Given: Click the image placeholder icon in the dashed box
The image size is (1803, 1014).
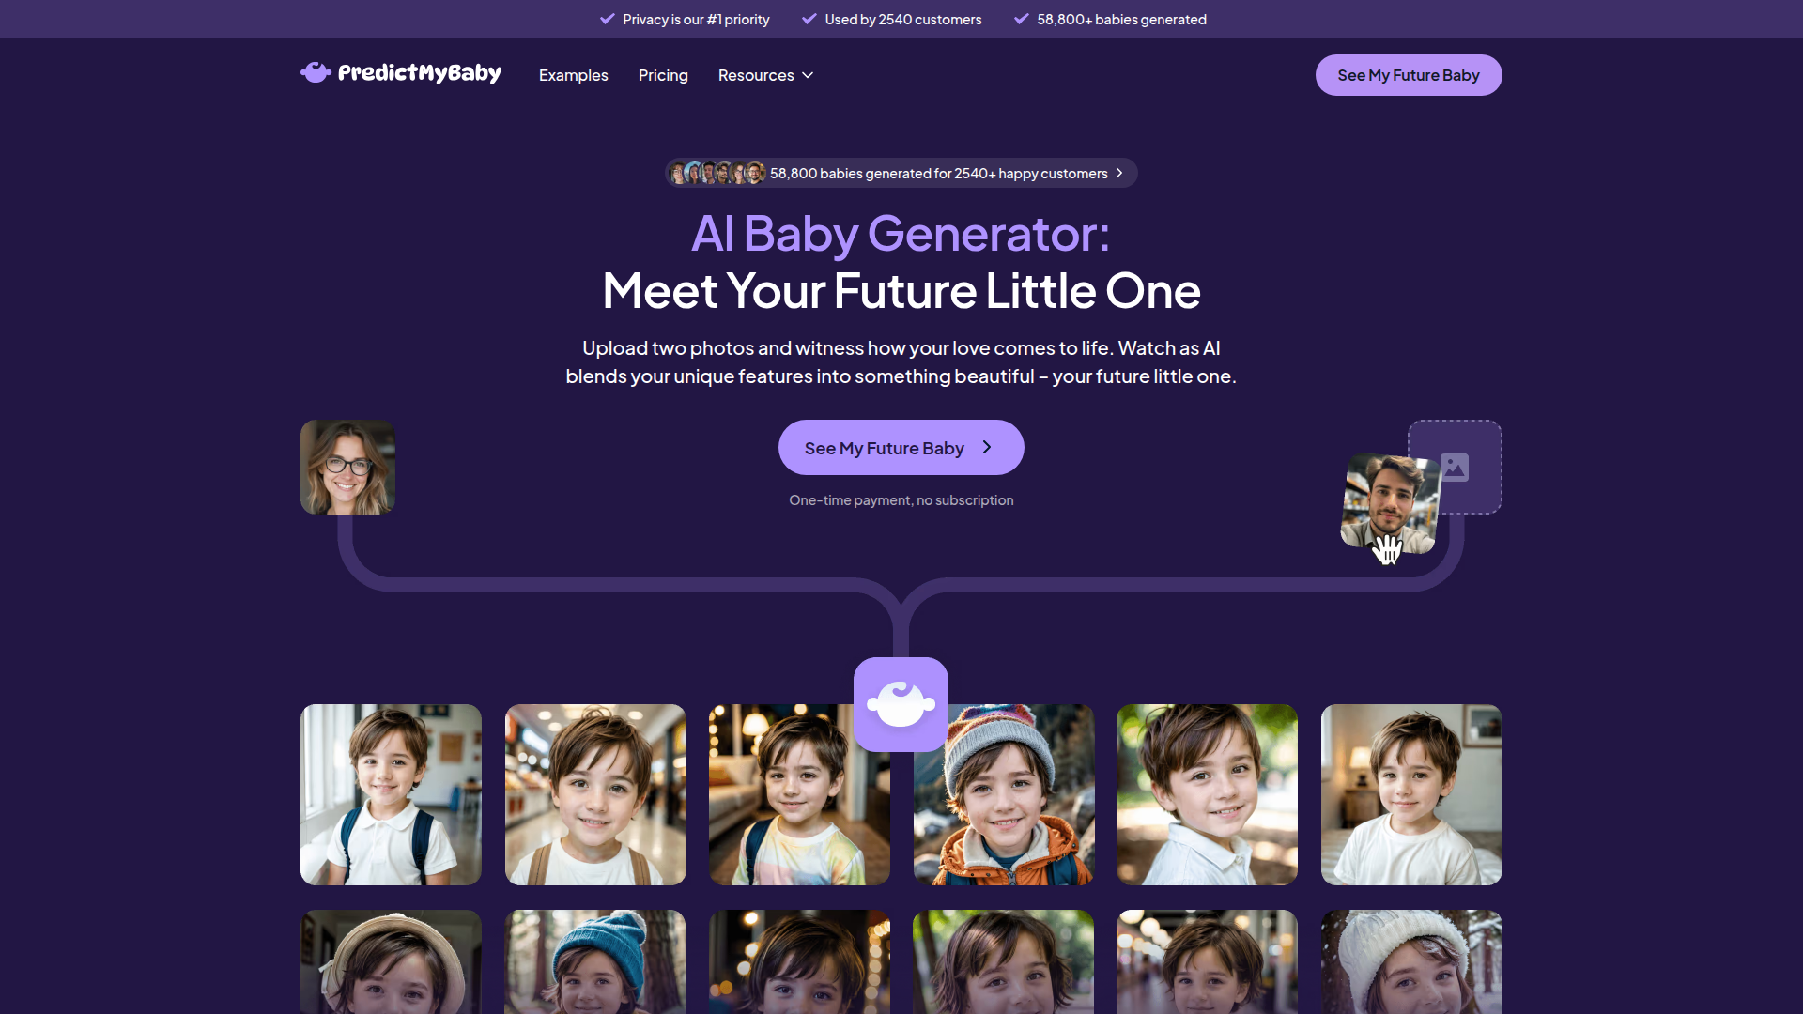Looking at the screenshot, I should (x=1455, y=467).
